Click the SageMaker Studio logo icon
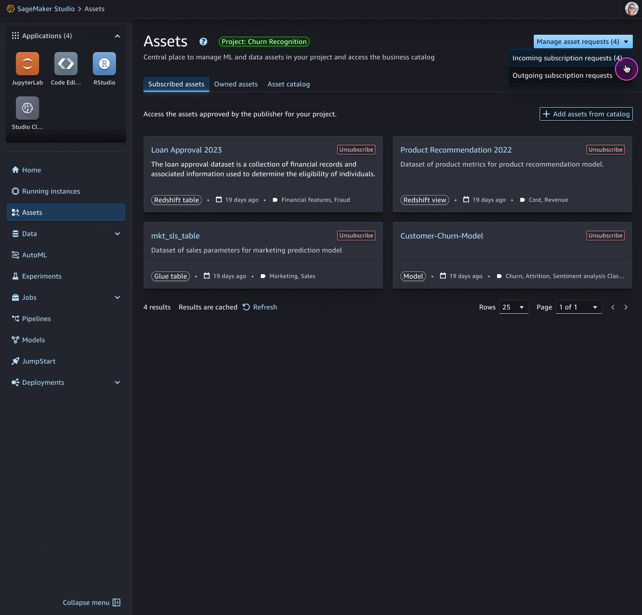The image size is (642, 615). click(10, 9)
